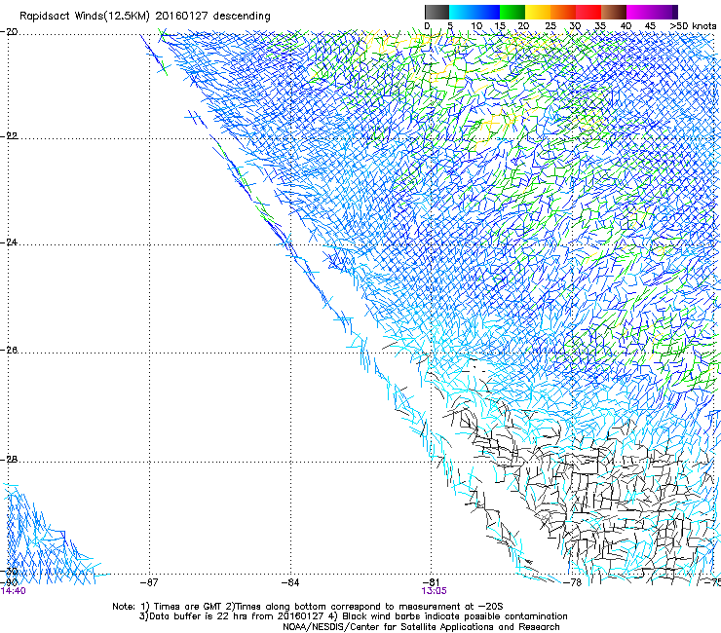This screenshot has height=633, width=721.
Task: Click the '>50 knots' legend label
Action: coord(694,26)
